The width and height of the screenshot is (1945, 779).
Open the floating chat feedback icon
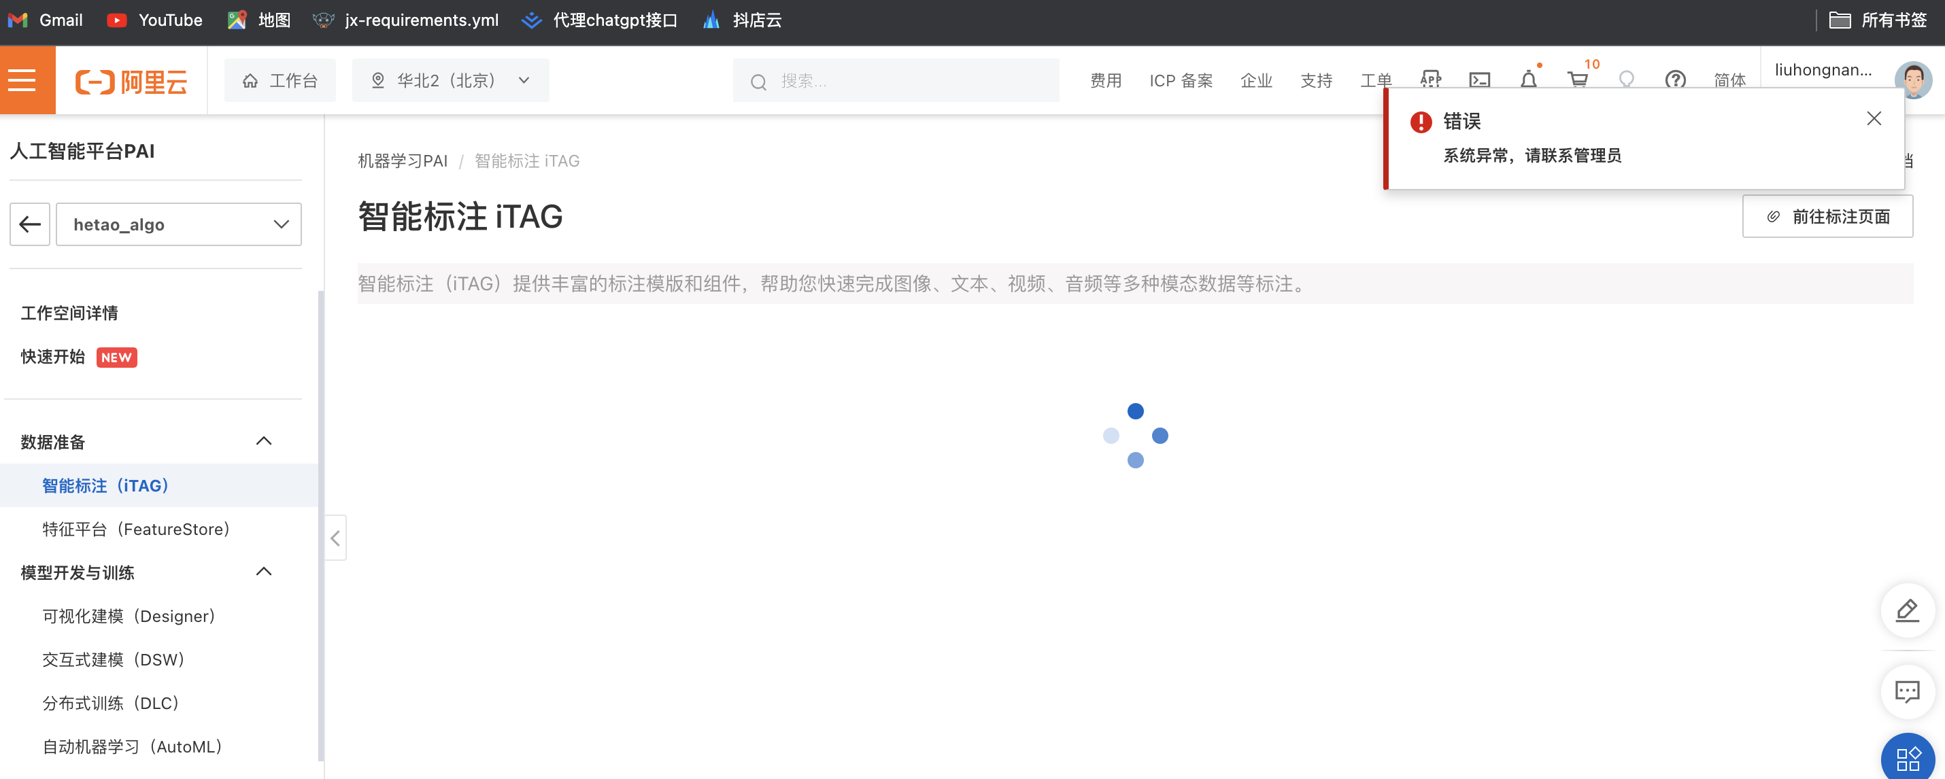point(1907,691)
